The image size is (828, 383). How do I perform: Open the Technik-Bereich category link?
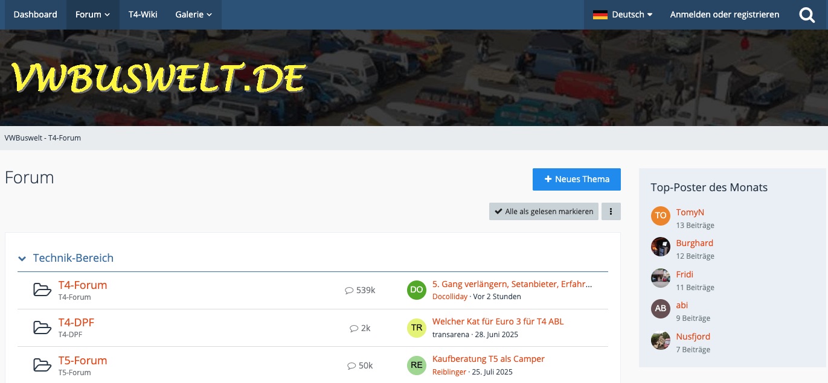73,258
